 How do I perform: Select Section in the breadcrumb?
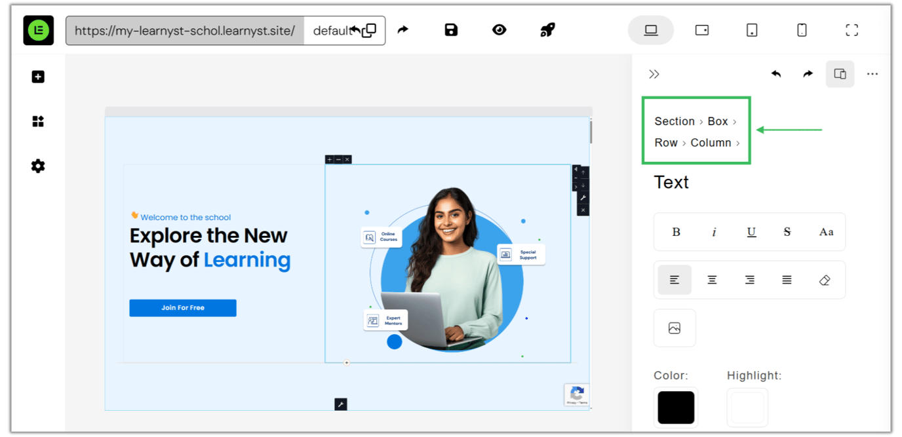tap(674, 122)
